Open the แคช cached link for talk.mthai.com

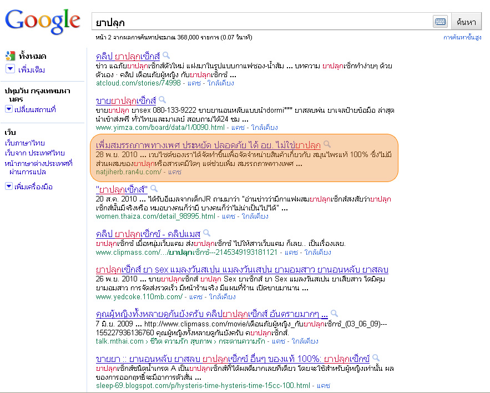(279, 341)
